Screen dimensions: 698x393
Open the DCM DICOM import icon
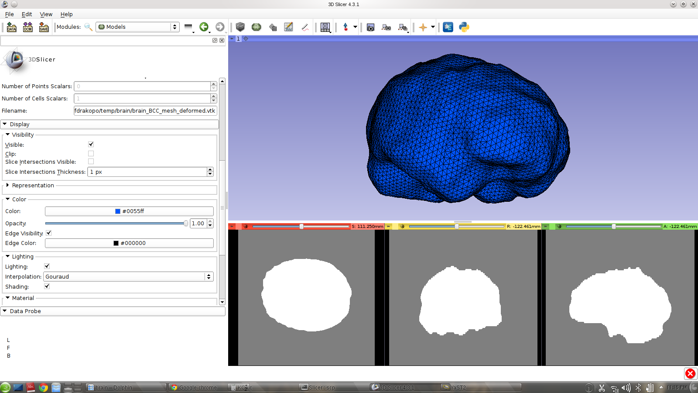[x=28, y=27]
